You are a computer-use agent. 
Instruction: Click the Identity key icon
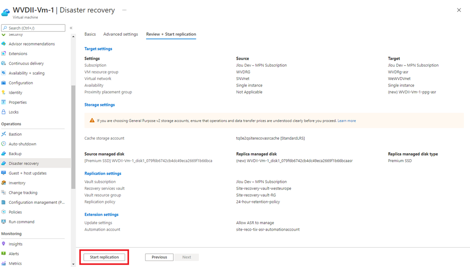(3, 92)
